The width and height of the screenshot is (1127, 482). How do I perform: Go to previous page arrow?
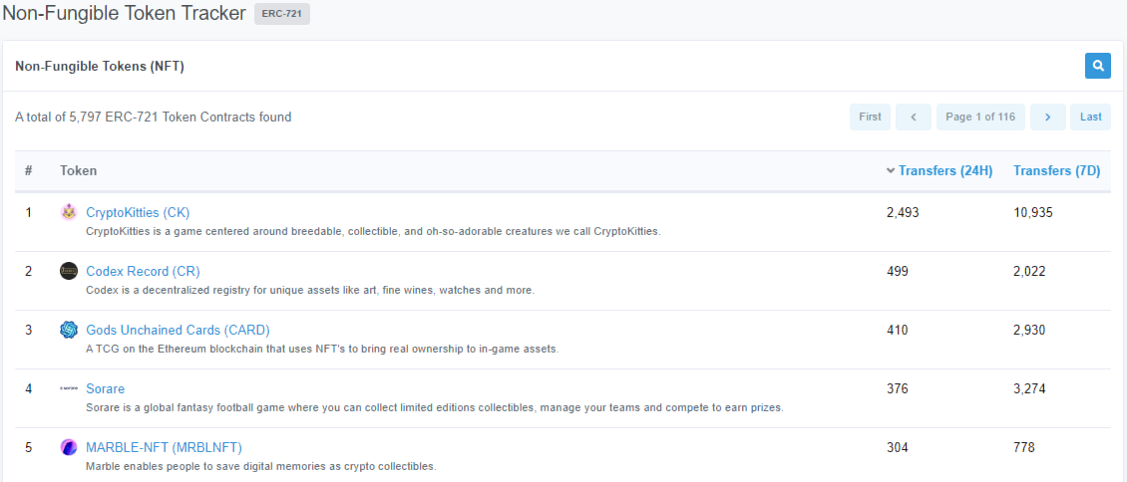[x=914, y=117]
